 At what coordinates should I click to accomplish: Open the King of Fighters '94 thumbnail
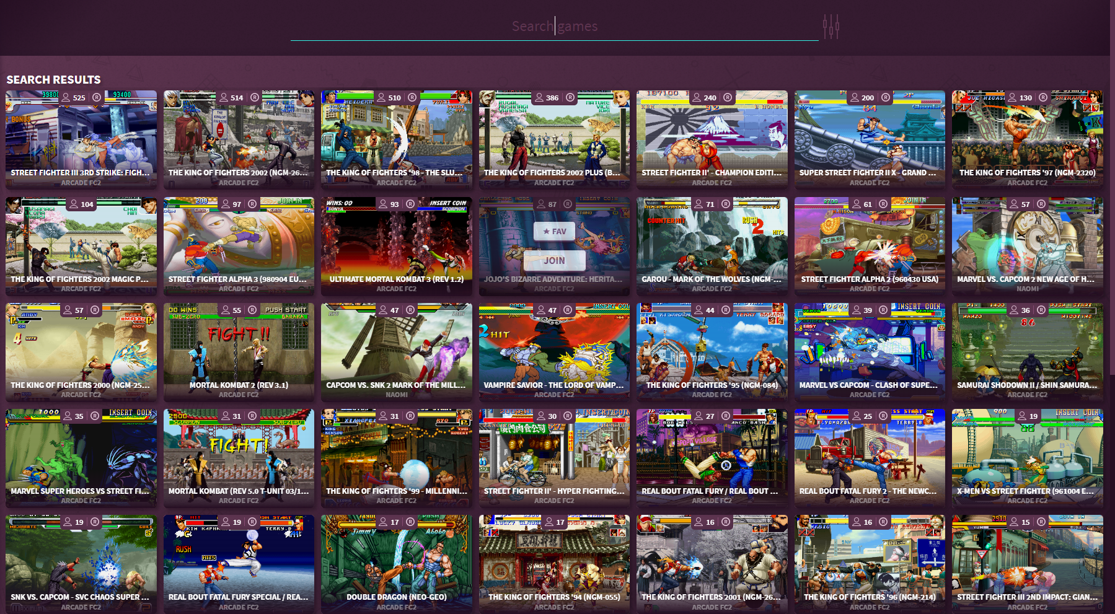555,564
